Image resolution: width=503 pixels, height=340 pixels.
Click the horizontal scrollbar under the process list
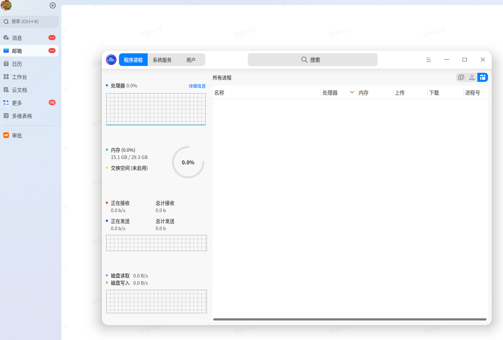(x=350, y=319)
